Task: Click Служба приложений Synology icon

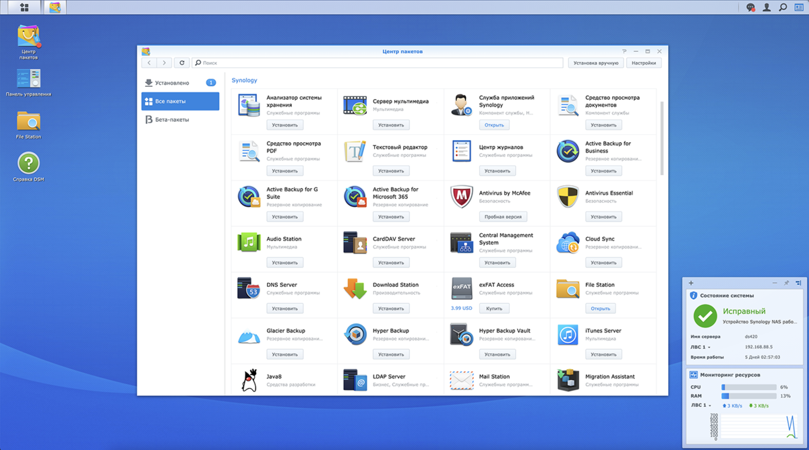Action: [x=462, y=106]
